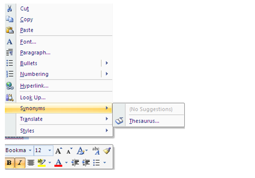This screenshot has height=178, width=255.
Task: Select Hyperlink... menu entry
Action: coord(34,86)
